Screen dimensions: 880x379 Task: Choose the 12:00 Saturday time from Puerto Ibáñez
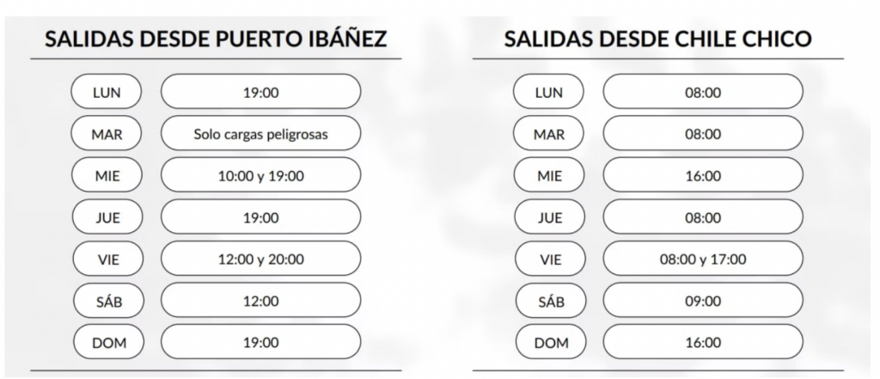click(260, 302)
